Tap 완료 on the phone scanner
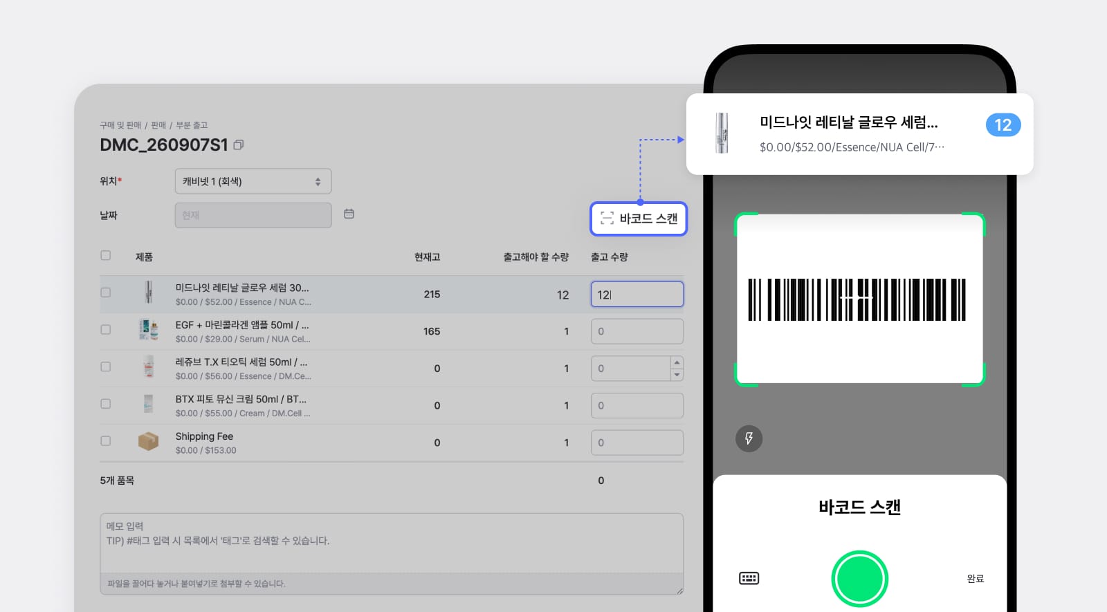The image size is (1107, 612). [x=976, y=579]
